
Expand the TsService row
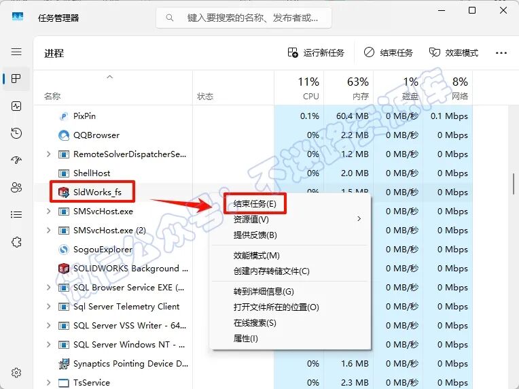coord(49,383)
